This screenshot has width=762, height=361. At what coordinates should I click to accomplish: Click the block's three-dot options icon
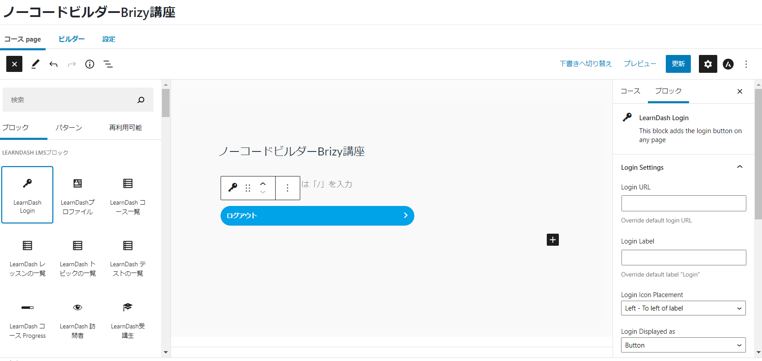287,188
